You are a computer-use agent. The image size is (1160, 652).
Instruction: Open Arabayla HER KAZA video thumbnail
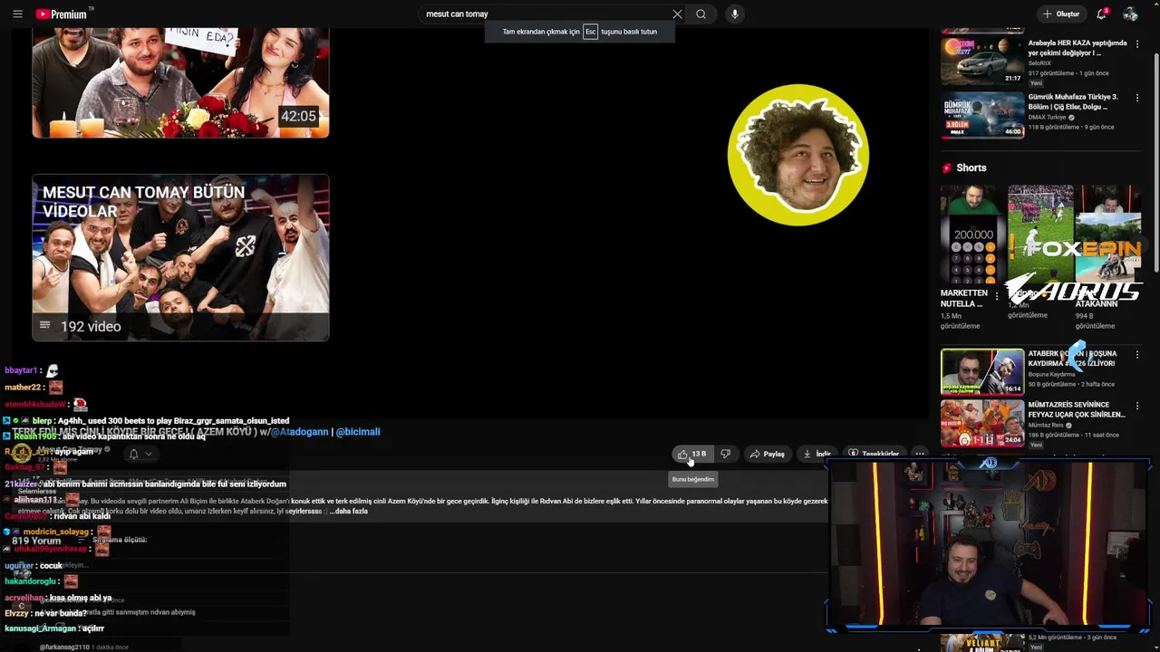point(982,61)
